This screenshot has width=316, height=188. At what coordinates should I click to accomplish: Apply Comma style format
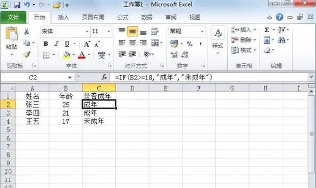pos(200,44)
